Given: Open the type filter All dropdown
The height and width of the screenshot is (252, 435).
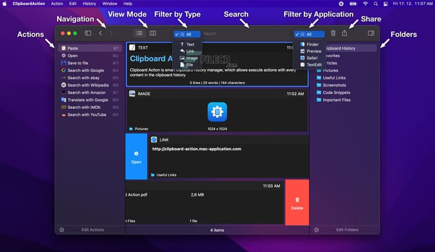Looking at the screenshot, I should click(187, 34).
